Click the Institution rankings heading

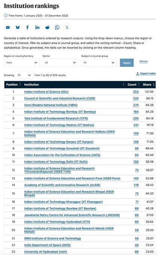click(32, 6)
